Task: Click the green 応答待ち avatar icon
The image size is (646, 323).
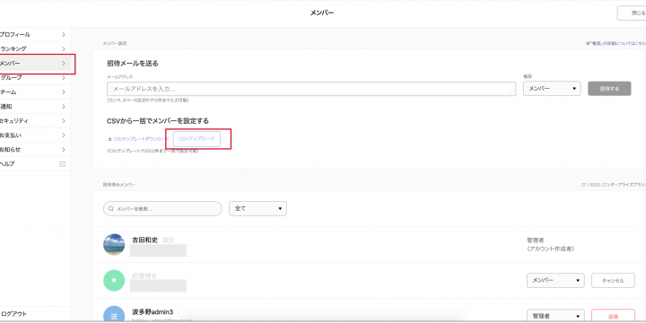Action: click(x=114, y=281)
